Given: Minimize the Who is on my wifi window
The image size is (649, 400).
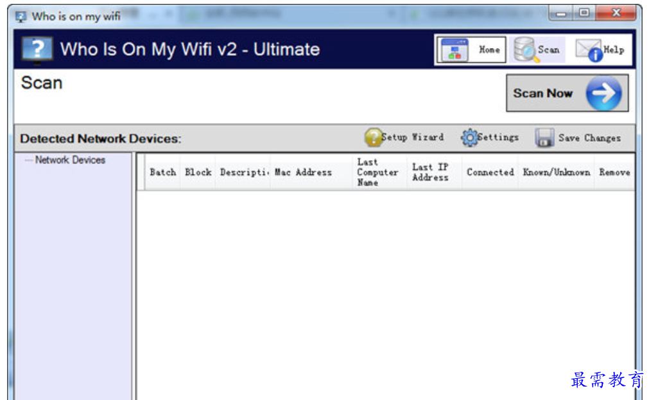Looking at the screenshot, I should coord(561,13).
